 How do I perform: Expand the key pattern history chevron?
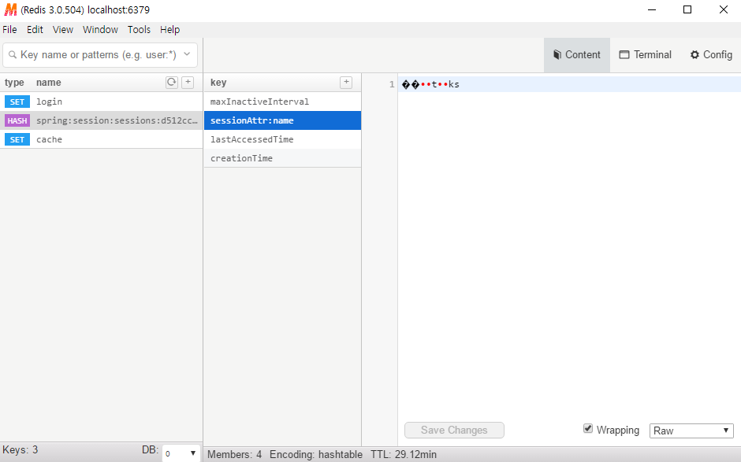pos(187,54)
